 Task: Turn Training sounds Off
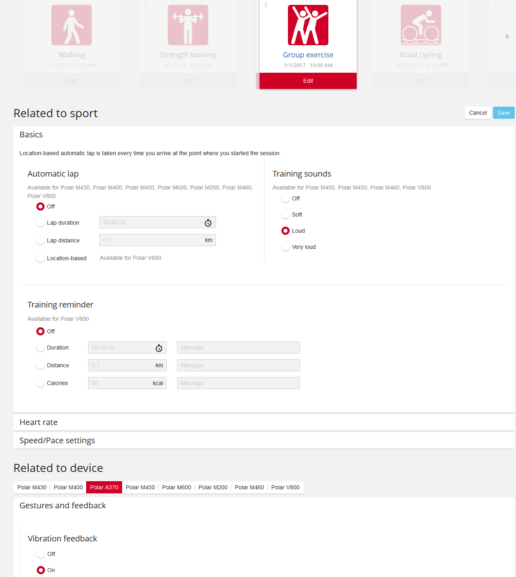[x=285, y=198]
